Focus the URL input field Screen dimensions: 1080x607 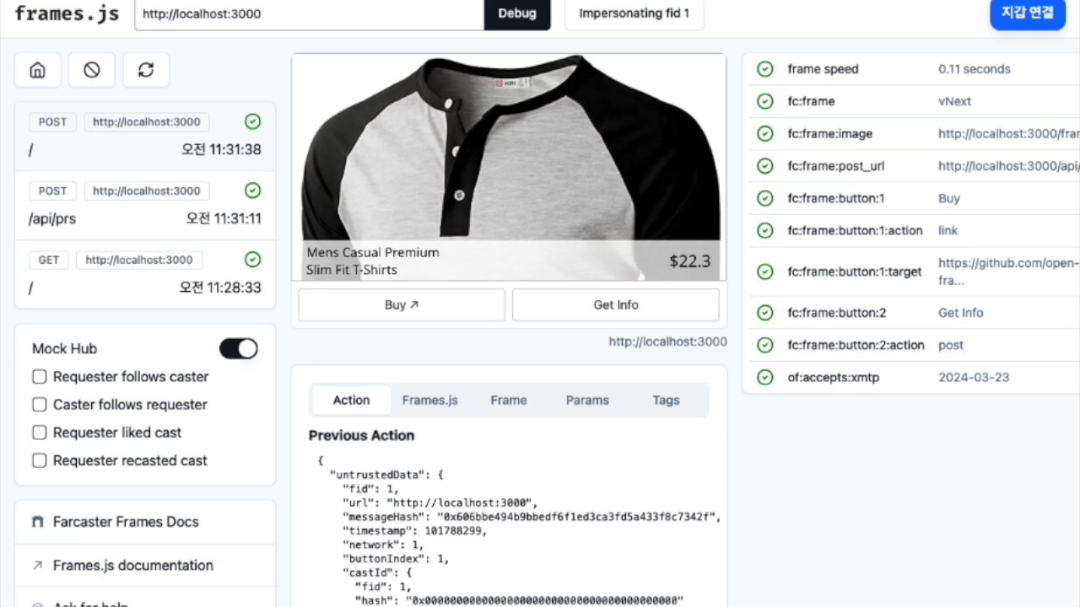[310, 13]
